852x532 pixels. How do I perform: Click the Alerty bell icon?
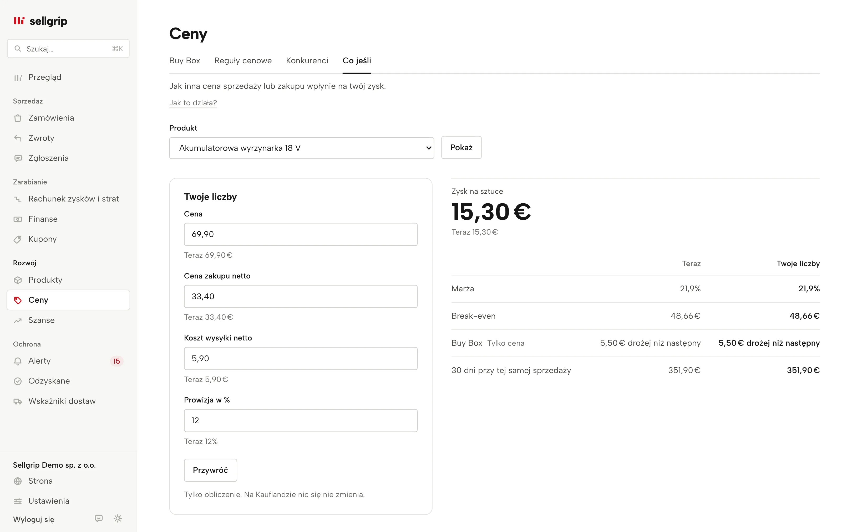pyautogui.click(x=18, y=361)
